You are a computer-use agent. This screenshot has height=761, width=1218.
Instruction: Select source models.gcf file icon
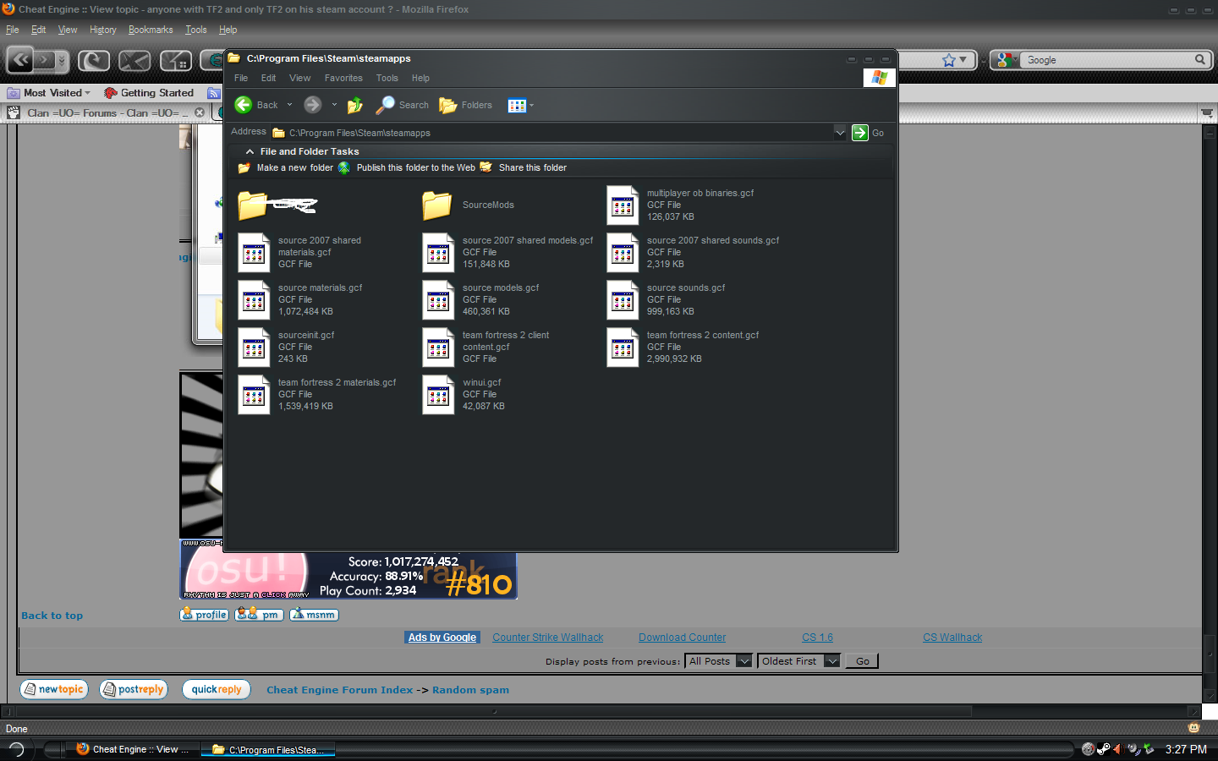438,300
